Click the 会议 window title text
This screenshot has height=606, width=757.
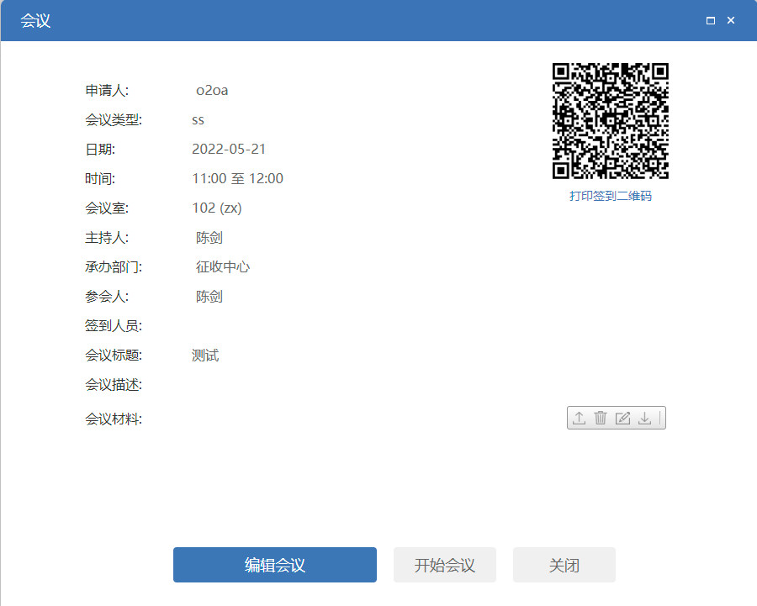coord(35,21)
